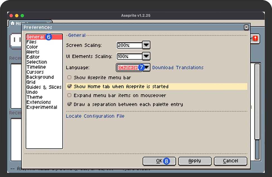Image resolution: width=272 pixels, height=177 pixels.
Task: Expand the UI Elements Scaling dropdown arrow
Action: [x=146, y=56]
